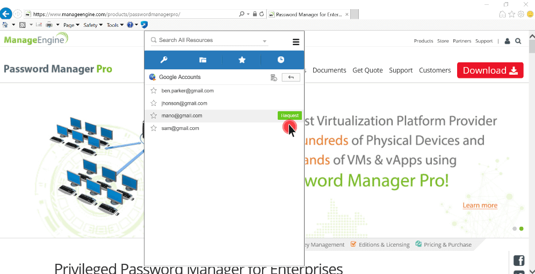The height and width of the screenshot is (274, 535).
Task: Click the Print icon in command bar
Action: click(x=49, y=25)
